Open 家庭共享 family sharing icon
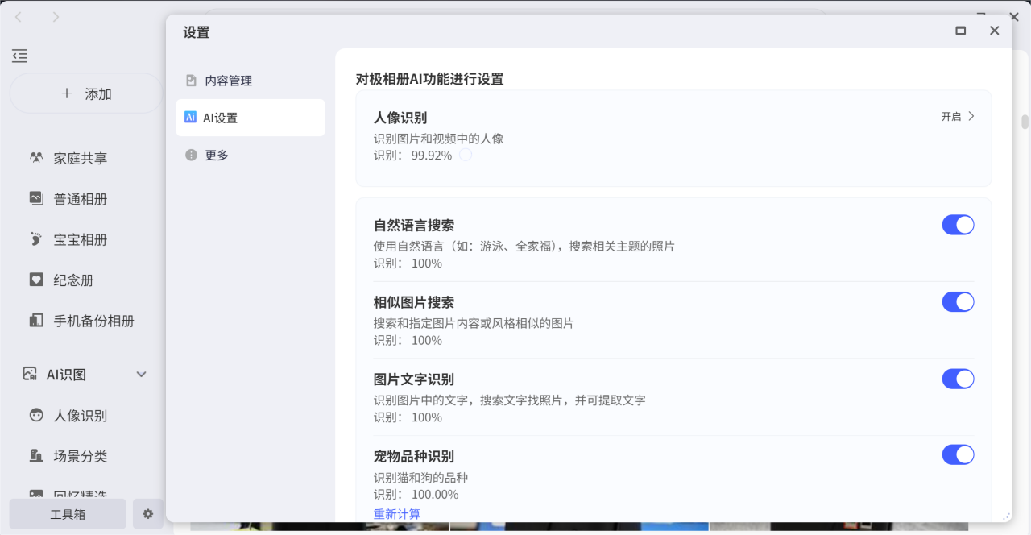 point(36,158)
